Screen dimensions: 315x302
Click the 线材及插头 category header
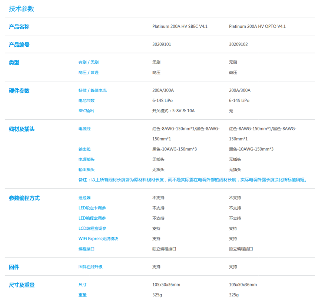pyautogui.click(x=21, y=129)
